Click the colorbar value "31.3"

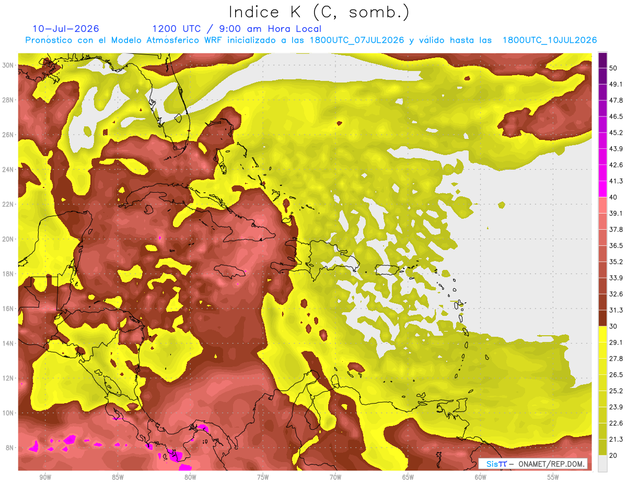[x=616, y=310]
